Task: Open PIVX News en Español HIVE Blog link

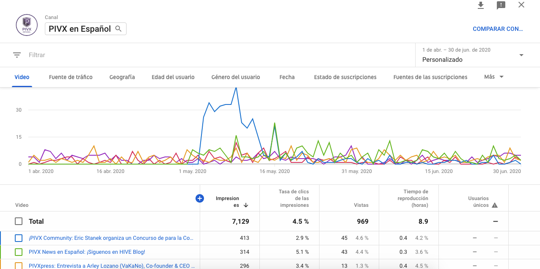Action: [87, 252]
